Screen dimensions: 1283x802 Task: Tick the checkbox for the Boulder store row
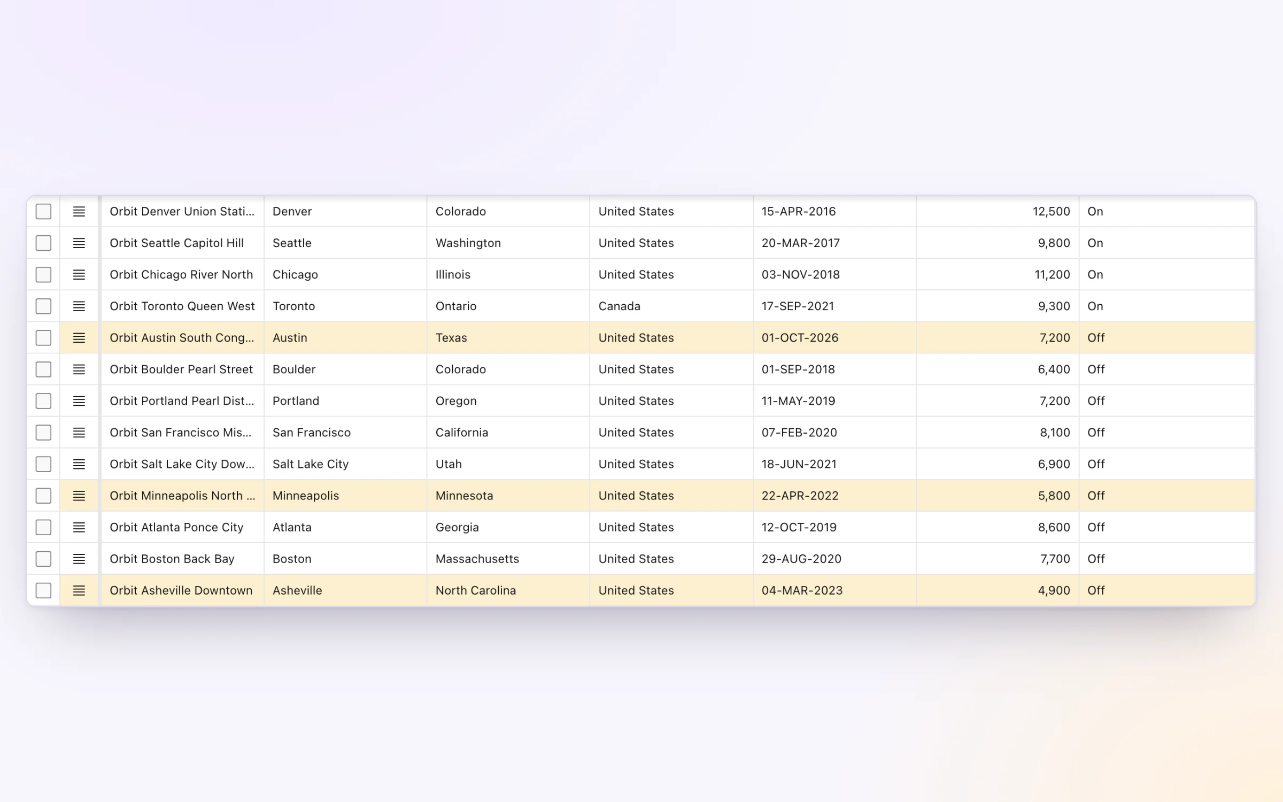[43, 369]
